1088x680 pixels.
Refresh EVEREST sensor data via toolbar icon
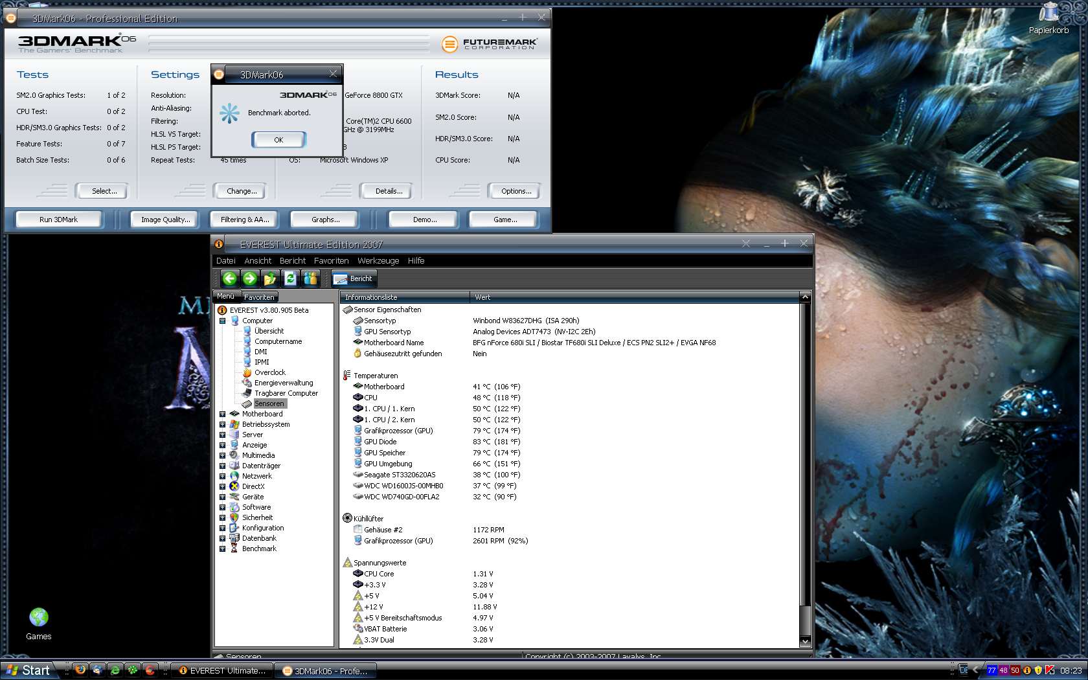(290, 278)
